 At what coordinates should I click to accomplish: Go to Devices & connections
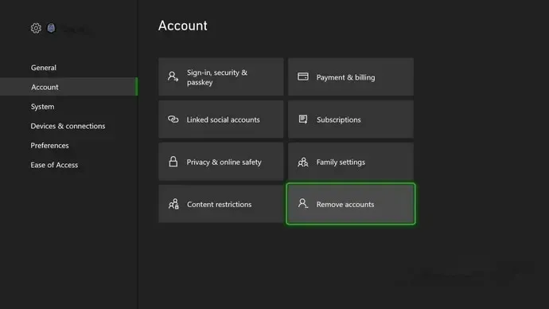pyautogui.click(x=68, y=126)
